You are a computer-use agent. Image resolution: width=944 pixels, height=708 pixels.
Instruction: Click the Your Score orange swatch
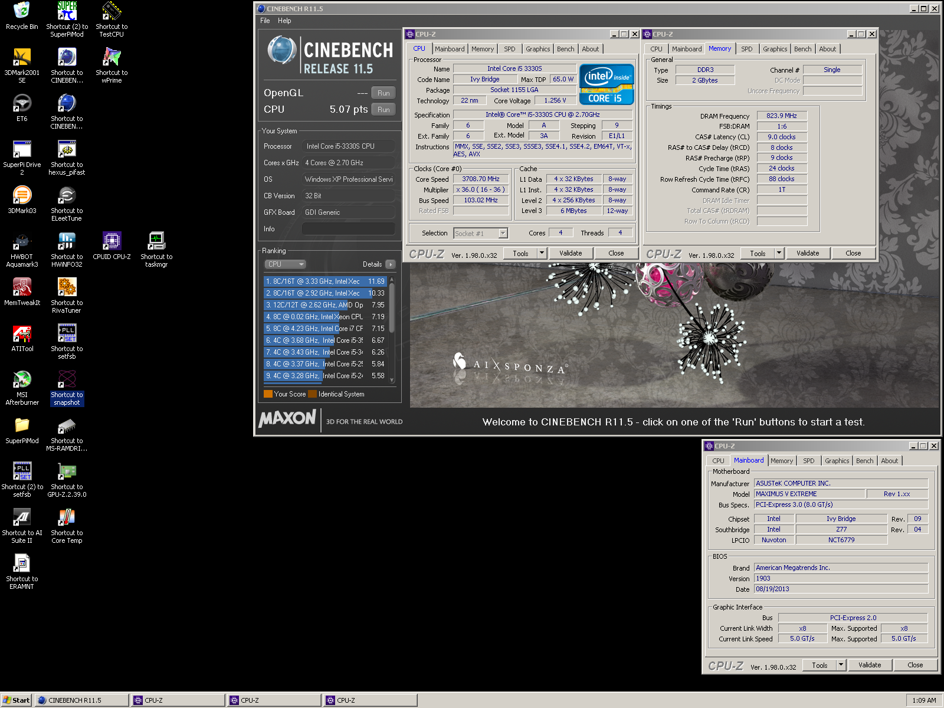268,394
